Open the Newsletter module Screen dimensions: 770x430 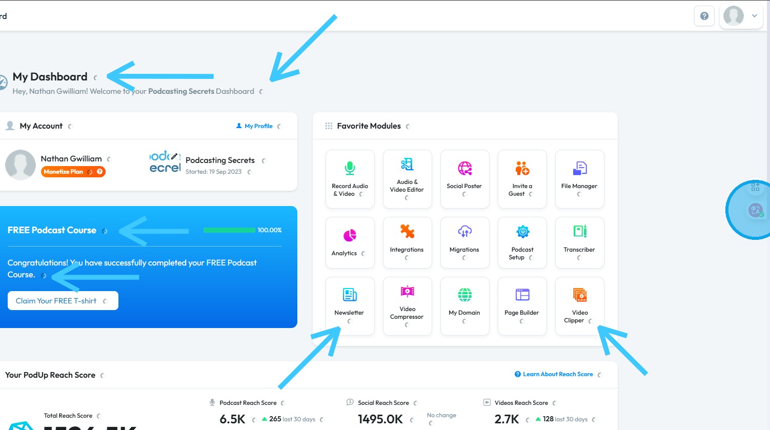click(x=350, y=306)
